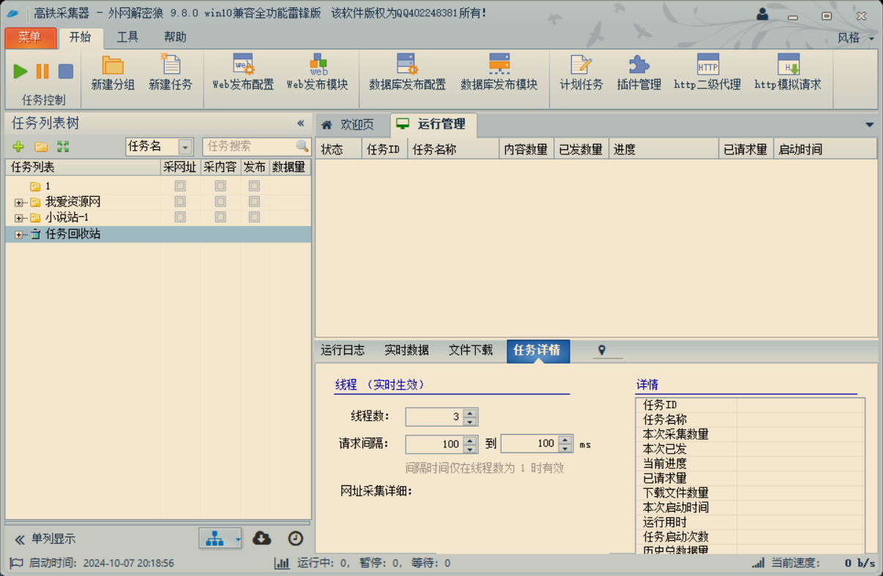The height and width of the screenshot is (576, 883).
Task: Click the task search magnifier icon
Action: (302, 146)
